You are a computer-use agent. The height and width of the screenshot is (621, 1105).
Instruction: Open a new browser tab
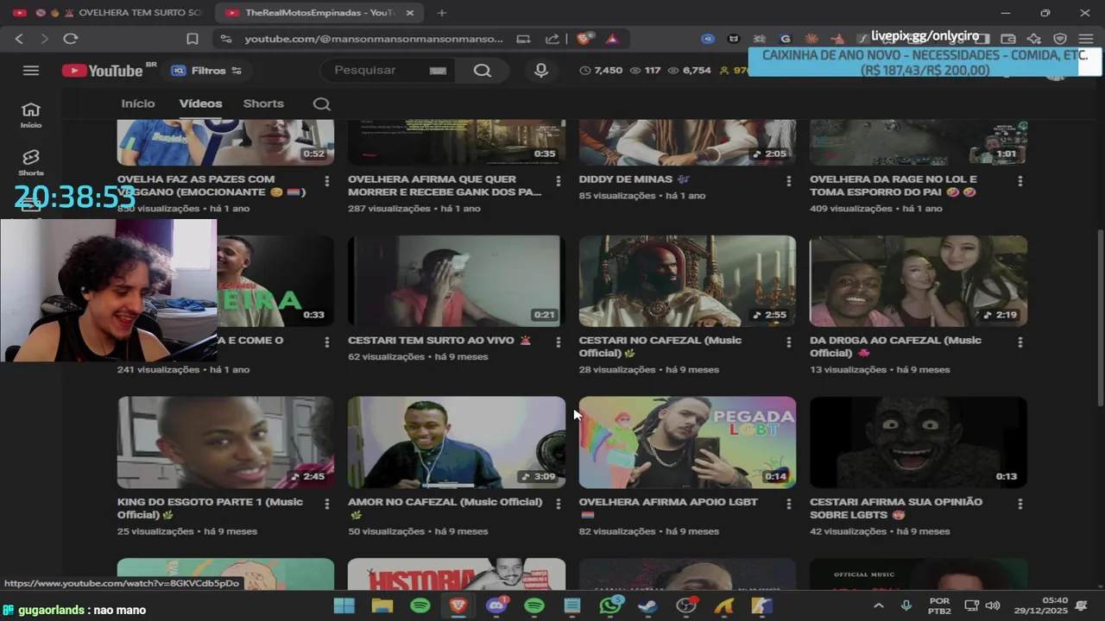point(442,13)
